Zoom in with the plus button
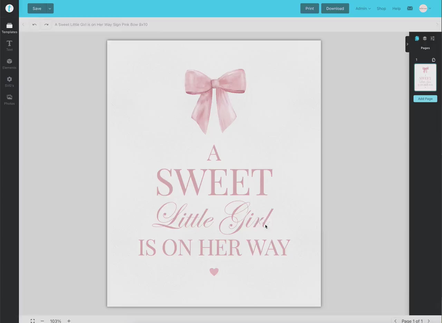The height and width of the screenshot is (323, 442). [69, 321]
